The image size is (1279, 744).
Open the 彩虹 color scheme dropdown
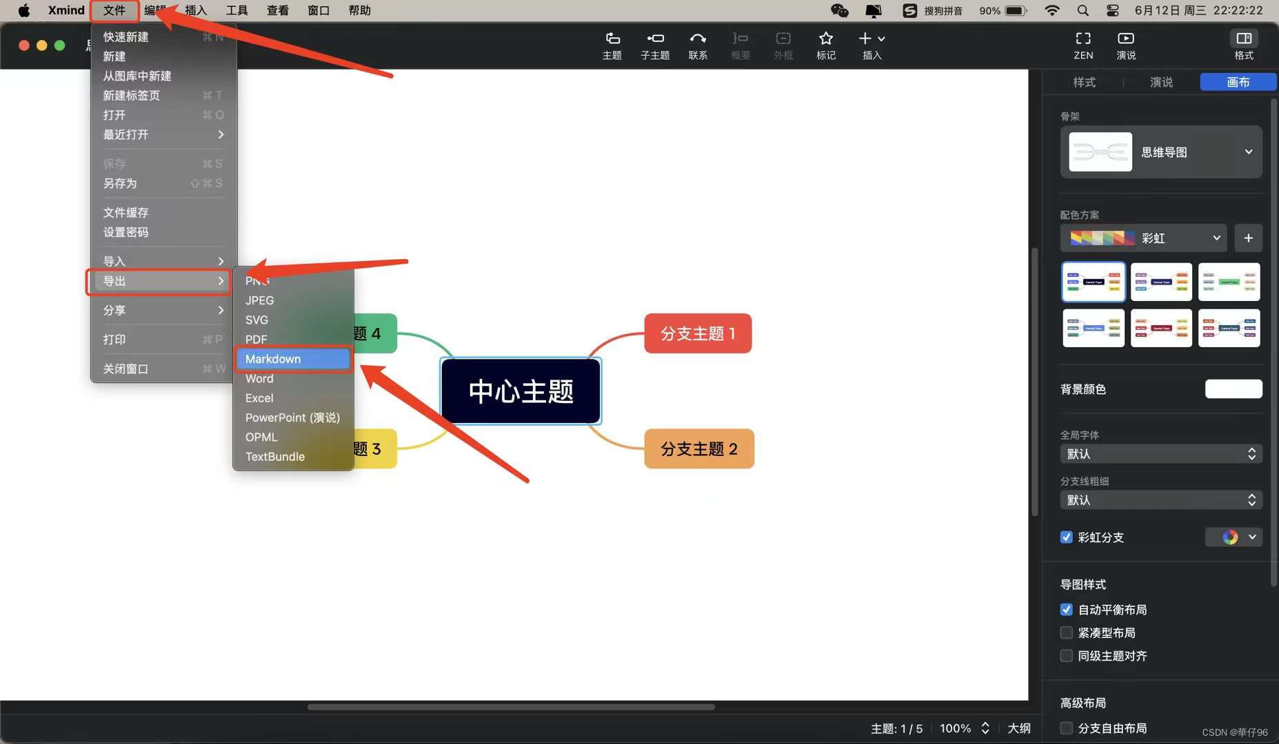click(1143, 238)
